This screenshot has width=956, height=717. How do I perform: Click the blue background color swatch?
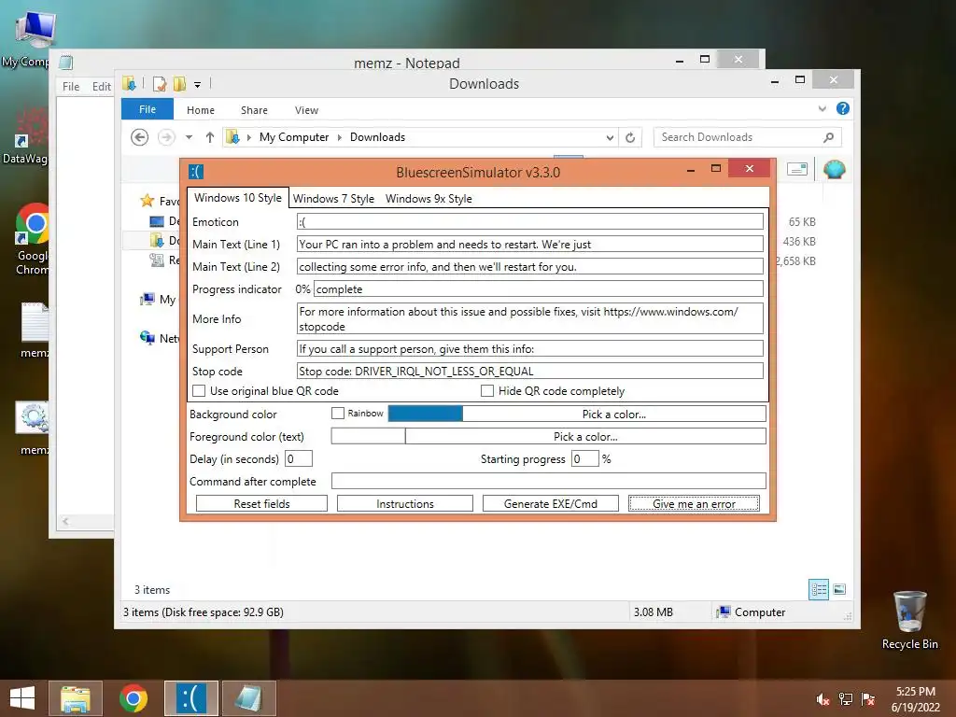(425, 414)
